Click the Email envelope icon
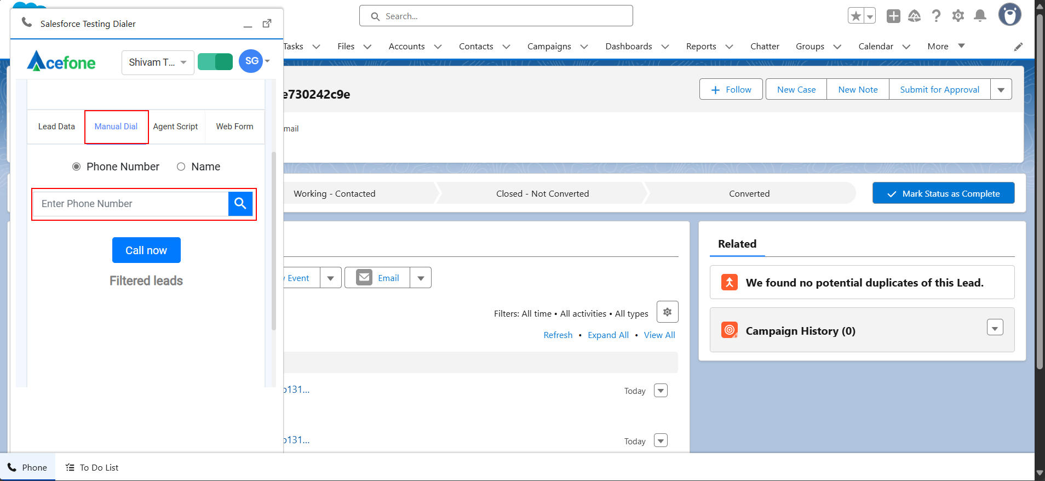Image resolution: width=1045 pixels, height=481 pixels. (364, 277)
